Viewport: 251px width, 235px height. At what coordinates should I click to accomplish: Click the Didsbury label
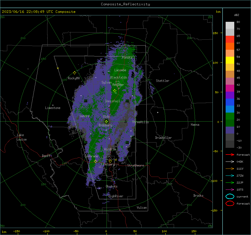105,125
